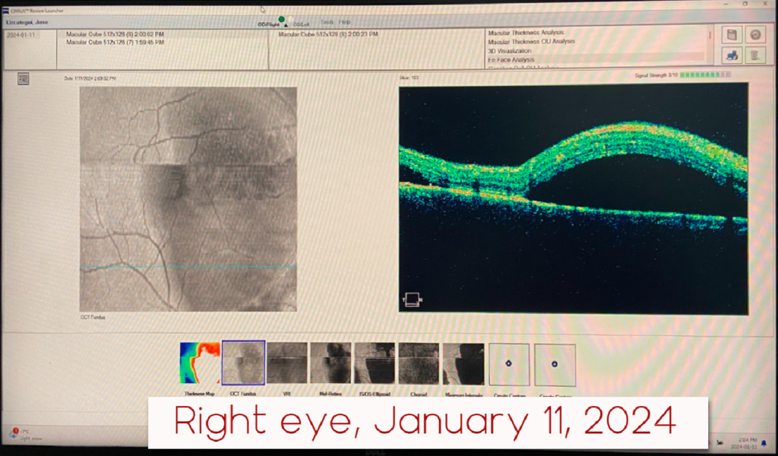Click the patient name in the header
778x456 pixels.
coord(27,22)
